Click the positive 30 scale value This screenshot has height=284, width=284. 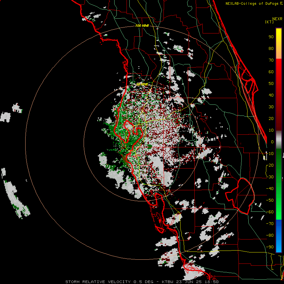271,107
